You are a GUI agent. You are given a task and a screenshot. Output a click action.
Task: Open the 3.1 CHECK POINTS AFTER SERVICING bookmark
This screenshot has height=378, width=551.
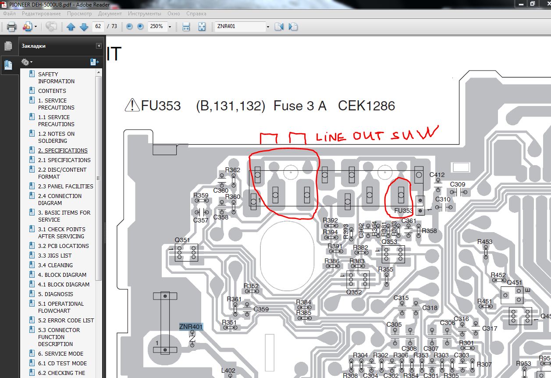click(x=62, y=233)
